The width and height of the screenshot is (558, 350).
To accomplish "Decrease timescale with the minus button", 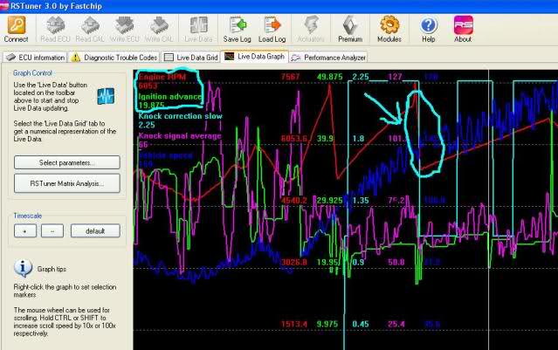I will 52,230.
